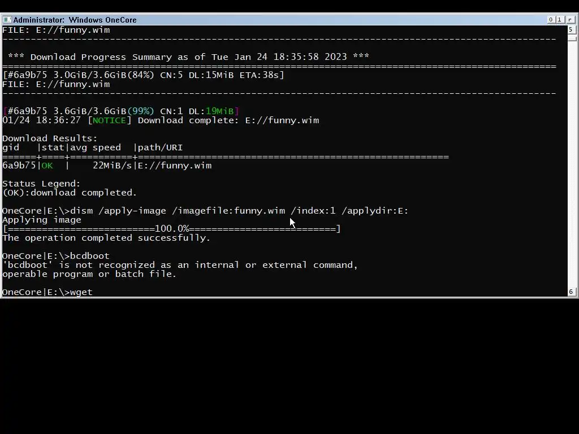Click the scrollbar up arrow "5"

coord(571,29)
